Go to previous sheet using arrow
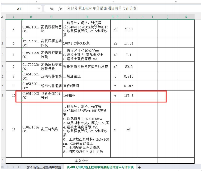 (8, 167)
